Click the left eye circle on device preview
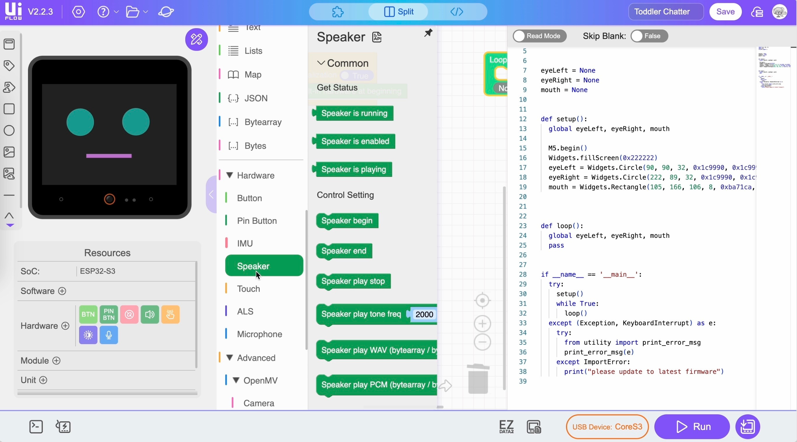This screenshot has width=797, height=442. pyautogui.click(x=80, y=122)
